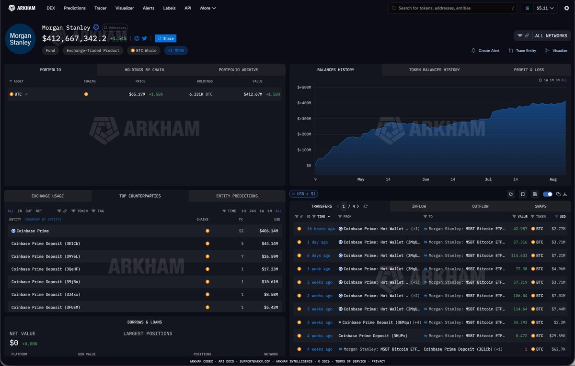Open the TIME filter in counterparties

point(229,211)
